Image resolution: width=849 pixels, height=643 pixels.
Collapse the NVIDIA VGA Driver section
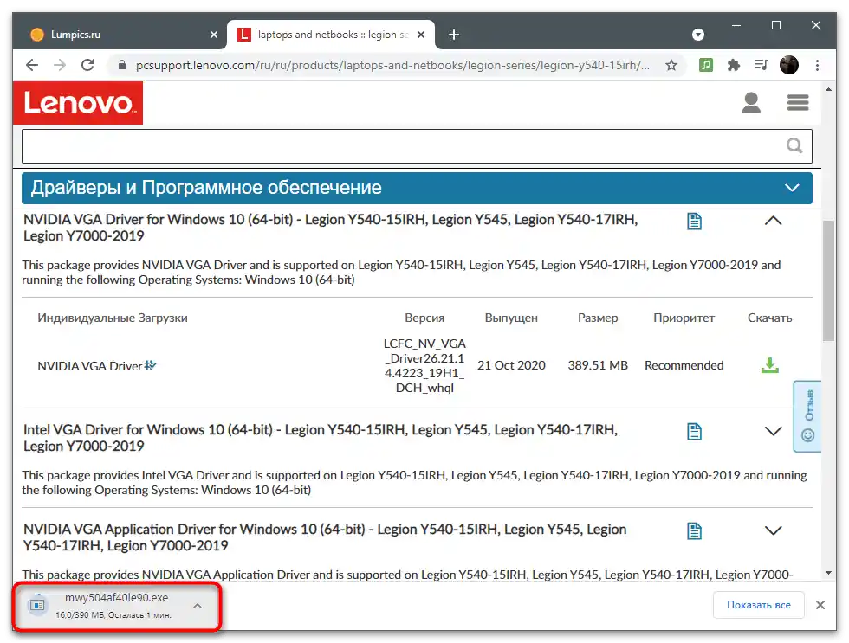pos(773,221)
